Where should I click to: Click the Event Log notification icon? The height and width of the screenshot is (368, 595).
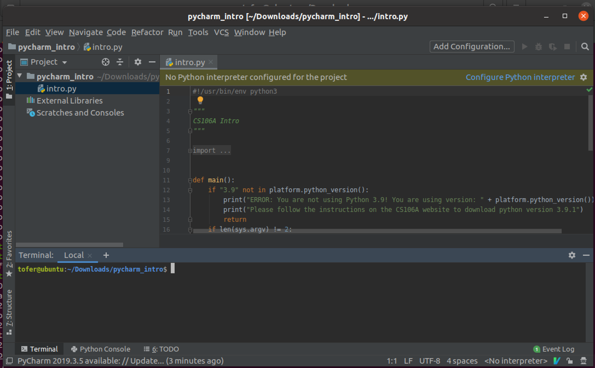pos(536,349)
